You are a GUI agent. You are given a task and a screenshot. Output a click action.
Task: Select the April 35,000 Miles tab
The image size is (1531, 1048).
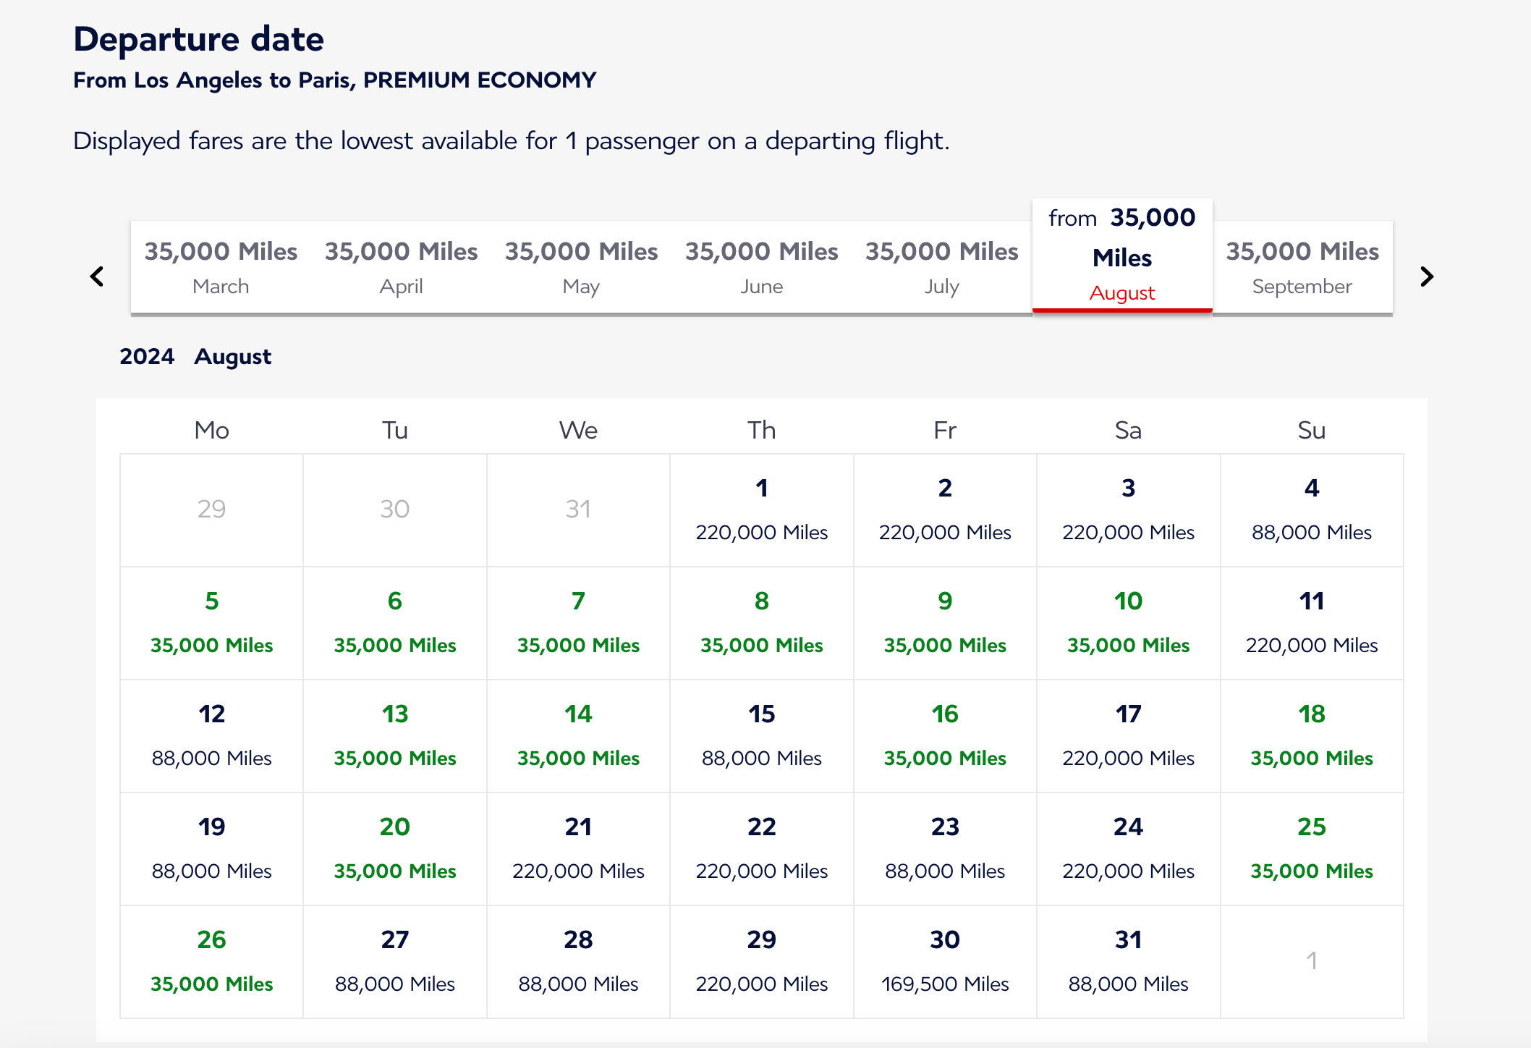point(401,268)
